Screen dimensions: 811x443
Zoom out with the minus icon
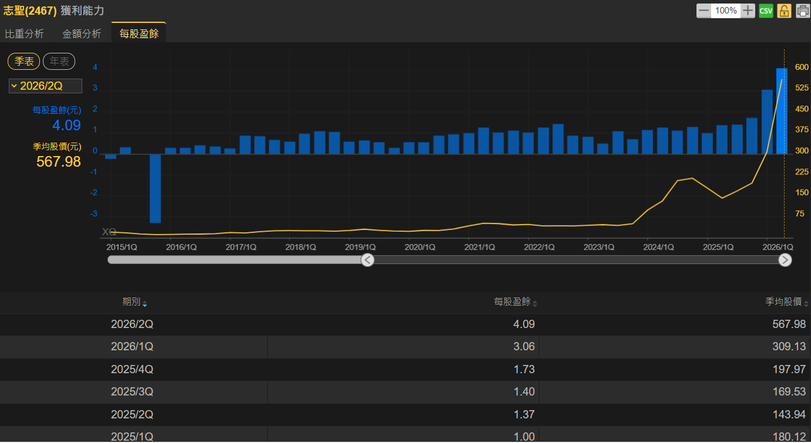704,11
